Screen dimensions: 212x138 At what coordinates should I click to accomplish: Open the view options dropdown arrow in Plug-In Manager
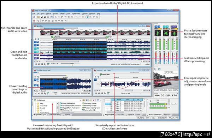coord(100,100)
